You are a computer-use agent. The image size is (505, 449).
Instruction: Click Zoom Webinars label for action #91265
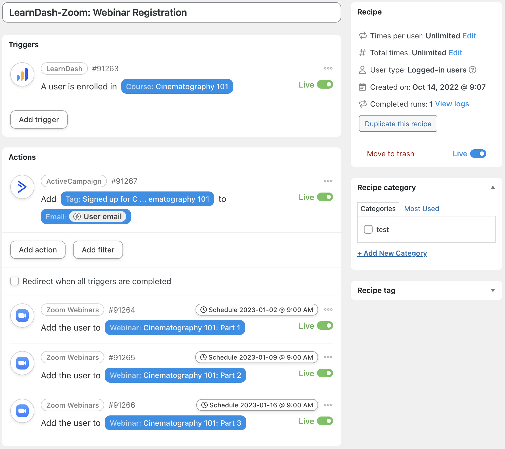73,357
